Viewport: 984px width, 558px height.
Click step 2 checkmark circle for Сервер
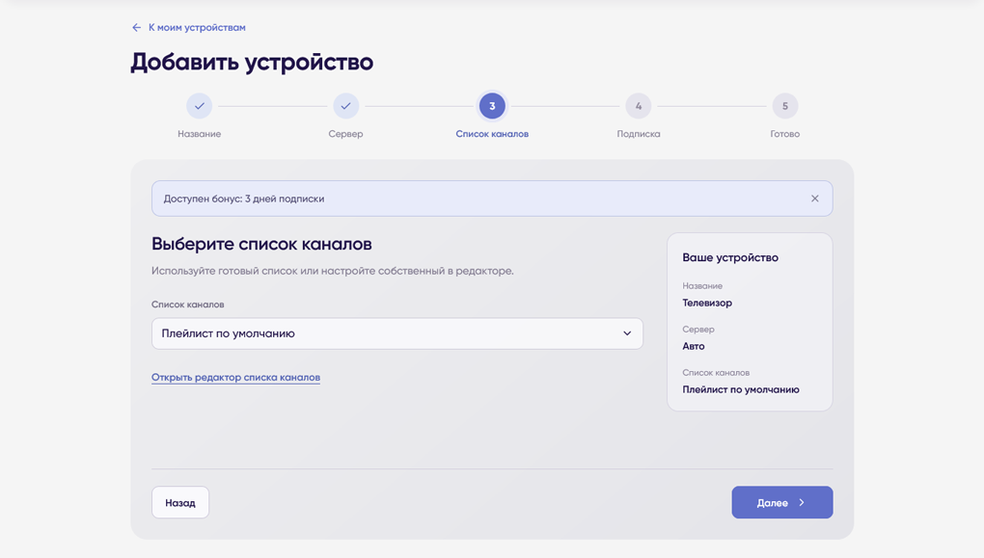[x=345, y=106]
